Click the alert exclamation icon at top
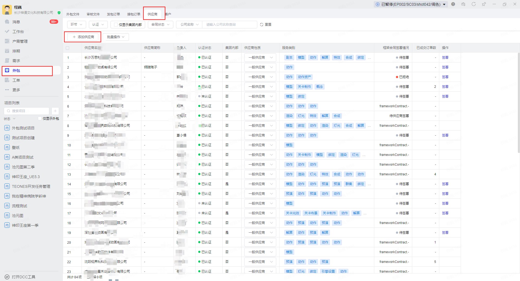Screen dimensions: 520x281 click(x=453, y=4)
